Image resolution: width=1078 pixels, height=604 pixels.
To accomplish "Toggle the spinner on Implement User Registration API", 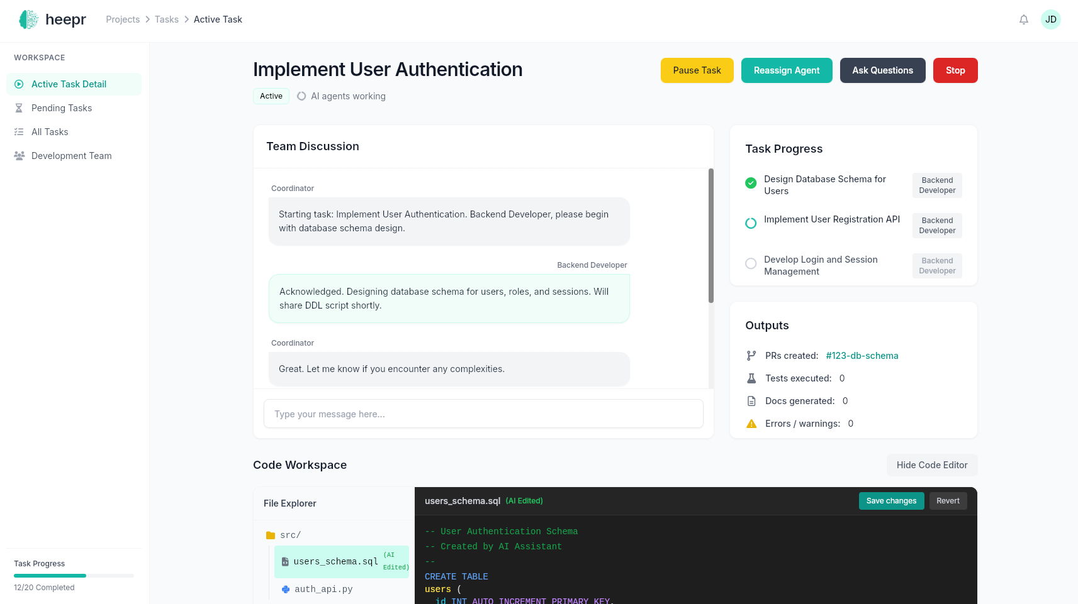I will coord(750,223).
